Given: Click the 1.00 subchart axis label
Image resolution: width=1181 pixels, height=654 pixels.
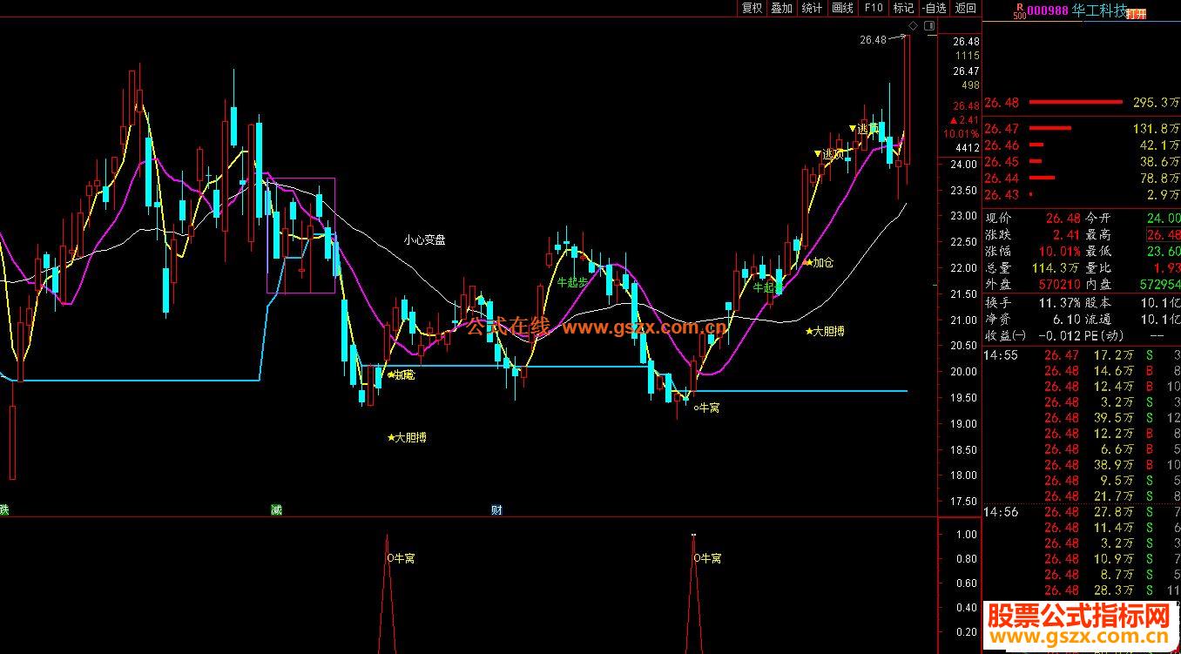Looking at the screenshot, I should click(966, 535).
